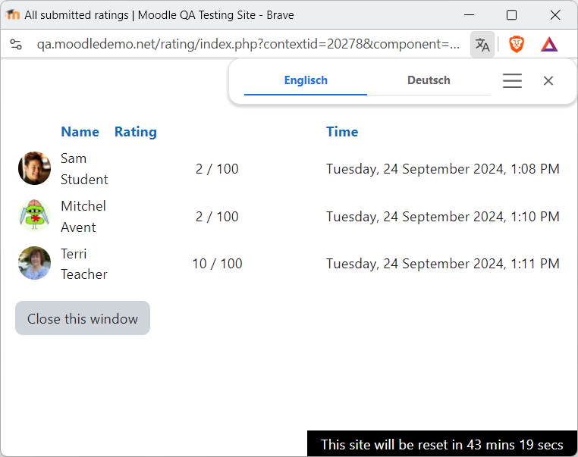Screen dimensions: 578x457
Task: Select the name Terri Teacher
Action: tap(83, 264)
